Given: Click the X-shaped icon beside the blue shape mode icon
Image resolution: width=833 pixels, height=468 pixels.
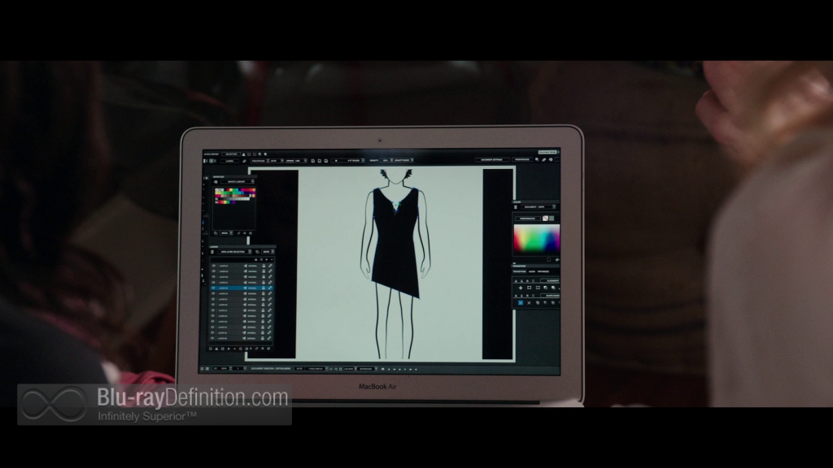Looking at the screenshot, I should point(529,302).
